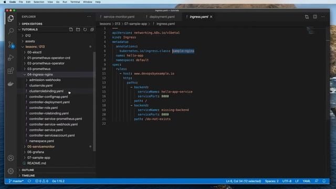Open the Run and Debug view
336x189 pixels.
pos(10,57)
